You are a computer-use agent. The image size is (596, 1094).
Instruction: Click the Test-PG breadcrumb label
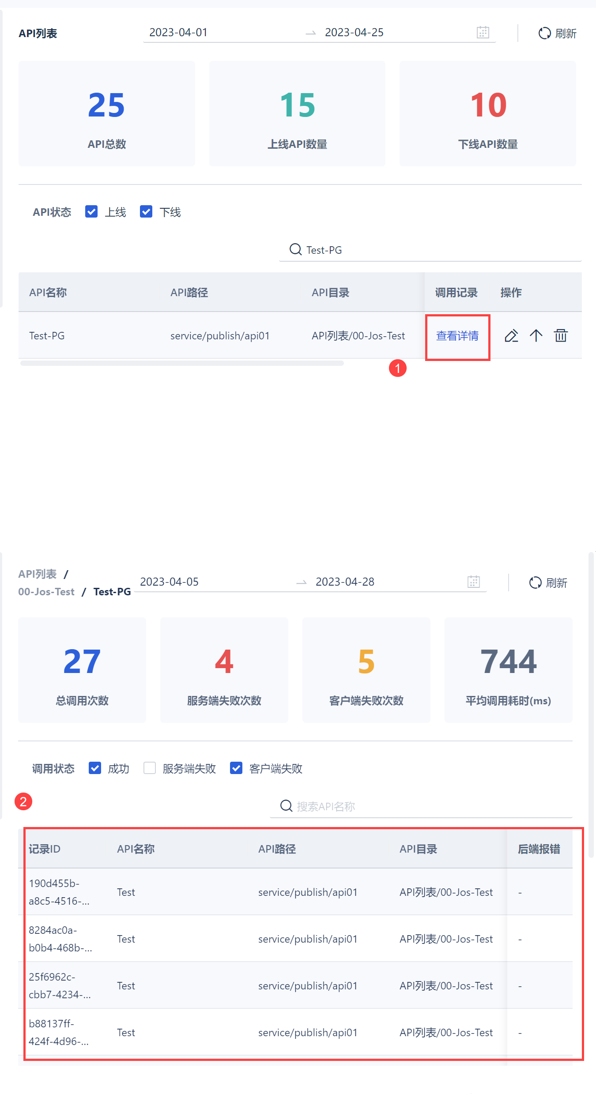pyautogui.click(x=112, y=592)
